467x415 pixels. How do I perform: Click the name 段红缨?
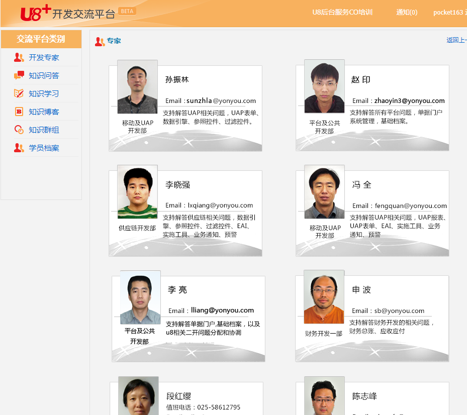click(178, 396)
